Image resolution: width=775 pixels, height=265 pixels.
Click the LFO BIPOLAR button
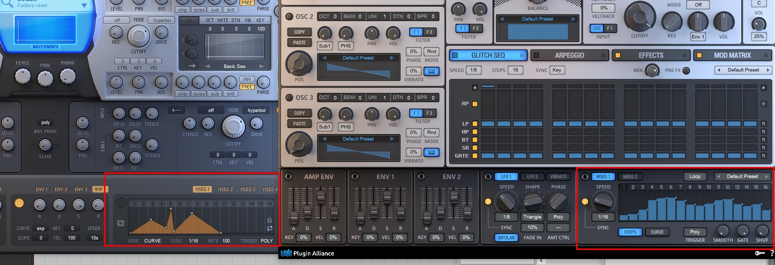[x=506, y=237]
